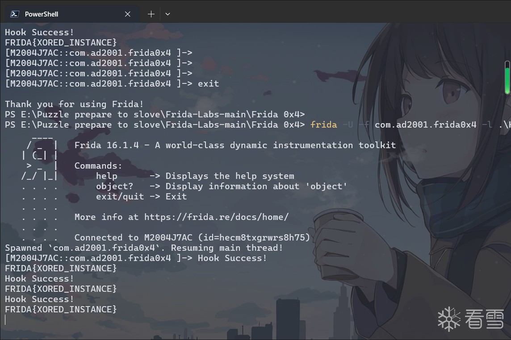This screenshot has height=340, width=511.
Task: Open a new tab with the plus button
Action: (x=151, y=14)
